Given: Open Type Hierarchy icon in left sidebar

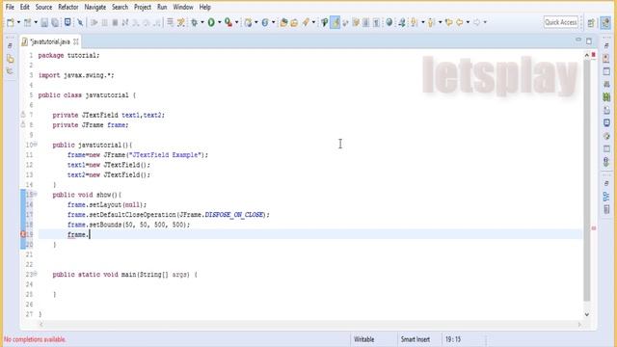Looking at the screenshot, I should coord(11,71).
